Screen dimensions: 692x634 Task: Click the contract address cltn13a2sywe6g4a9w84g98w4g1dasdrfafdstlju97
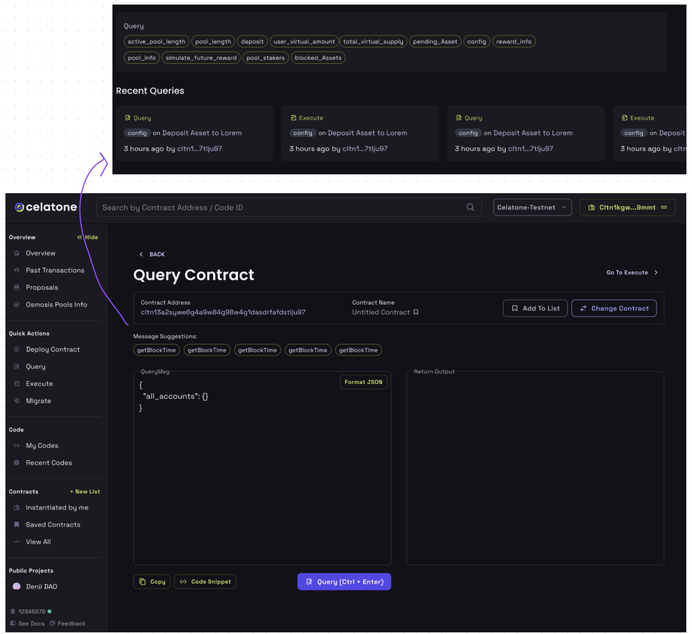(223, 312)
